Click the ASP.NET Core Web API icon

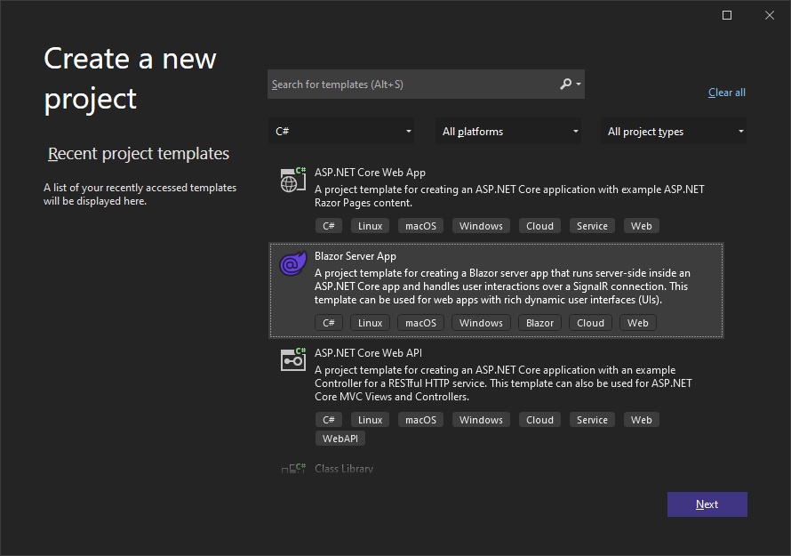(292, 359)
